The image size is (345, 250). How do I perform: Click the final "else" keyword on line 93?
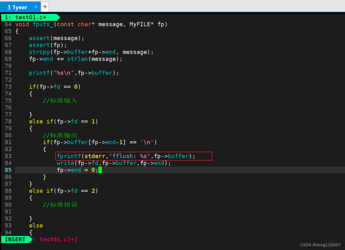36,226
